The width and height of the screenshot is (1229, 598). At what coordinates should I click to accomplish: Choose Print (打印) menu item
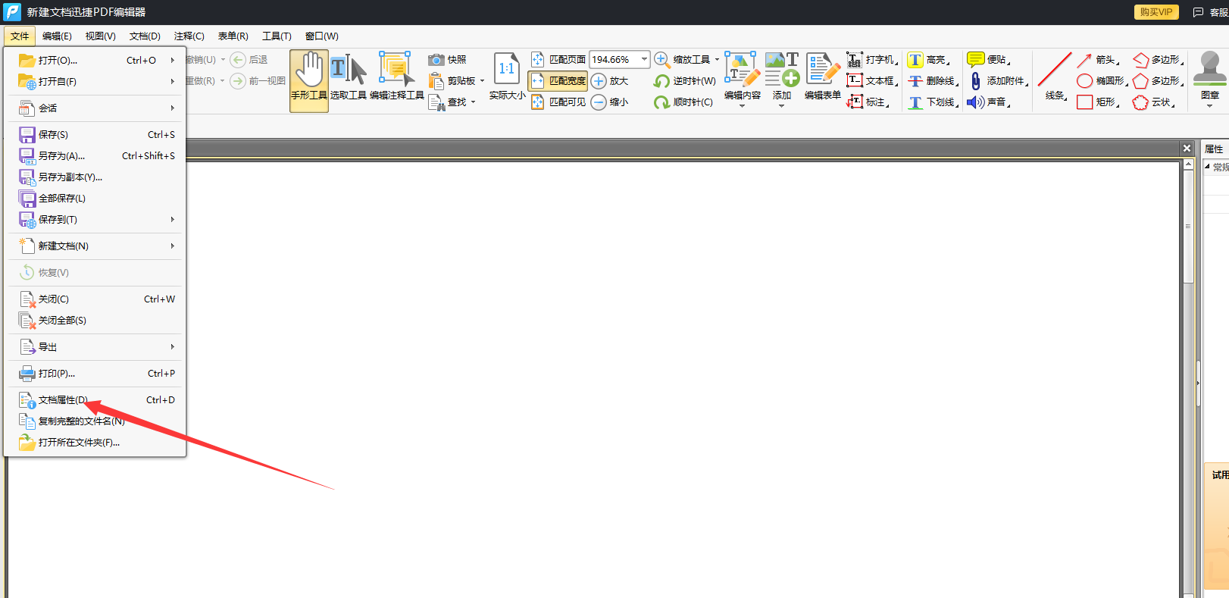pos(95,374)
